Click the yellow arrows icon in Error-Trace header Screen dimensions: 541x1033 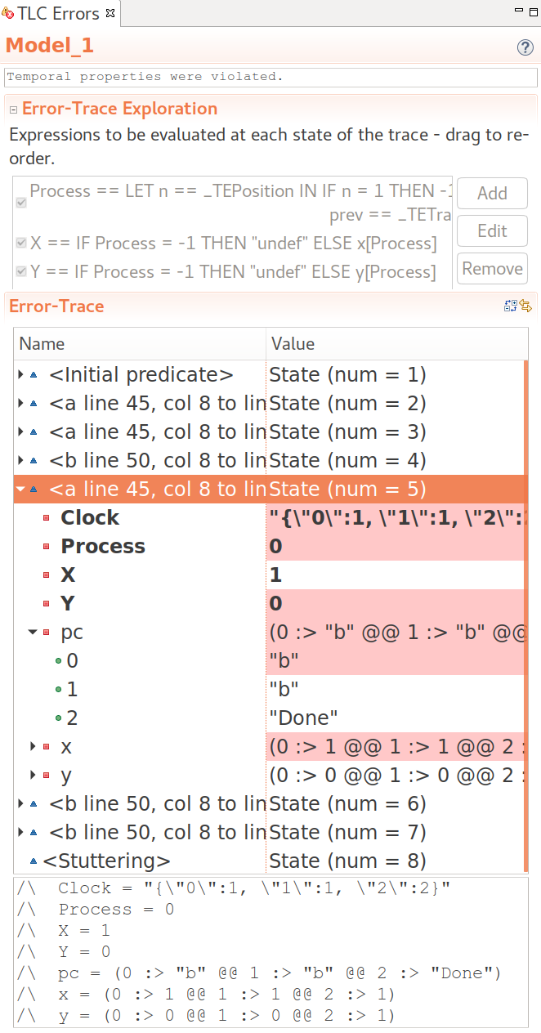525,306
